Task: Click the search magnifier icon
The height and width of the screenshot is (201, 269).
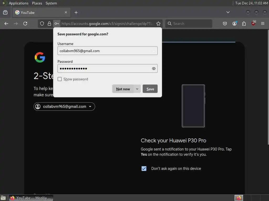Action: click(x=169, y=24)
